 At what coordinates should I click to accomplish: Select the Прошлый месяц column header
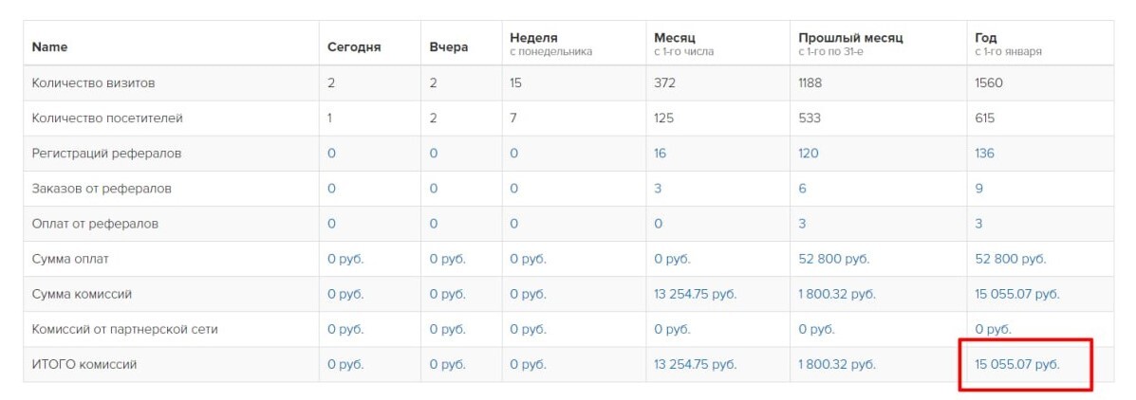(850, 38)
